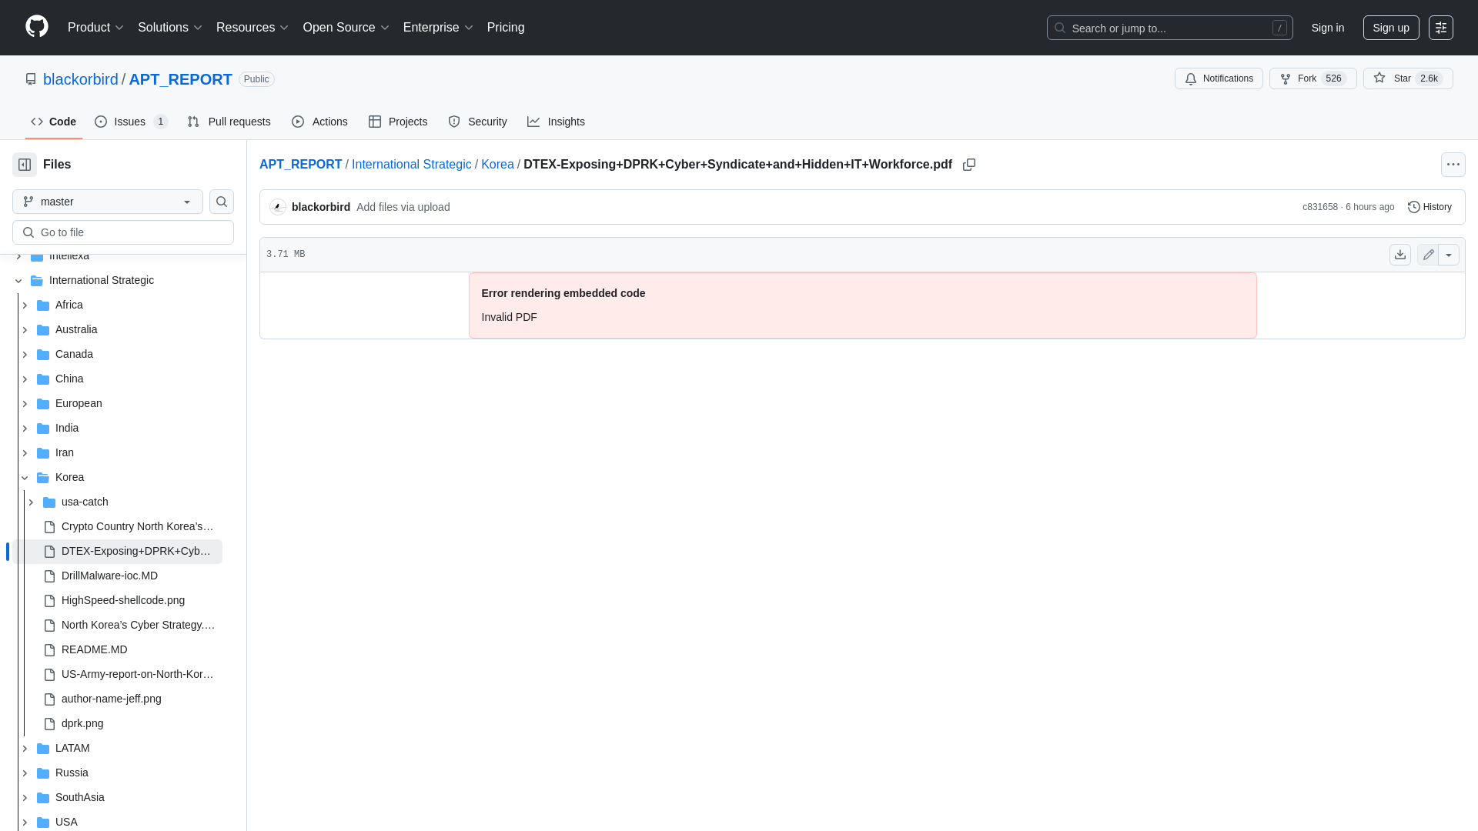Switch to the Issues tab

[x=131, y=122]
